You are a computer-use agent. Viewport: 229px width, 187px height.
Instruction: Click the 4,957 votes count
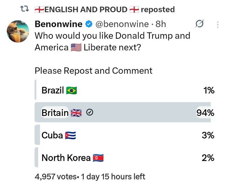(55, 177)
